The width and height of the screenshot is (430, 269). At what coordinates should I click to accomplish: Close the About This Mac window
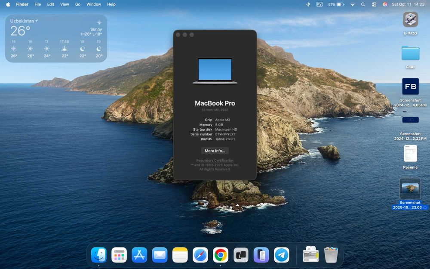178,34
